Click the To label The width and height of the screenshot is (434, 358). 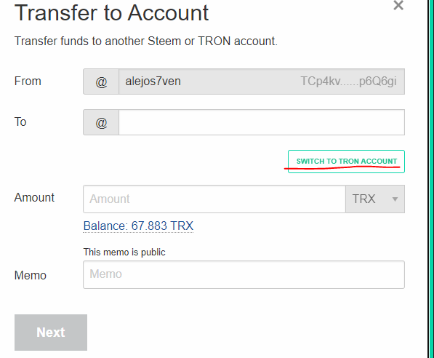(x=20, y=122)
